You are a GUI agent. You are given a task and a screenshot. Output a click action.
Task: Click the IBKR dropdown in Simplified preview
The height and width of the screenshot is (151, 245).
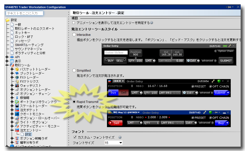pos(118,81)
